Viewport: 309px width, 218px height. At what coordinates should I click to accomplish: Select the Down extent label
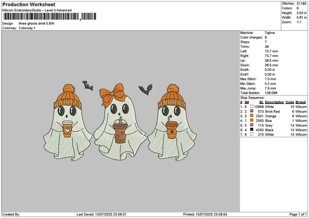pyautogui.click(x=245, y=65)
